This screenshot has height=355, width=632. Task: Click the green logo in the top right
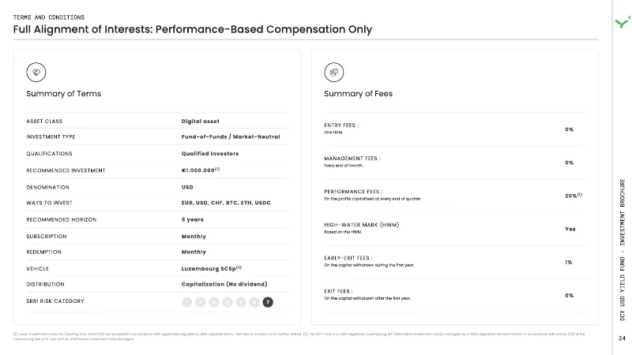coord(623,22)
